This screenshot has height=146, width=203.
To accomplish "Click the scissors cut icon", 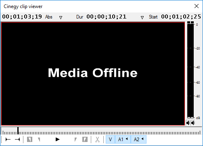I will tap(97, 140).
